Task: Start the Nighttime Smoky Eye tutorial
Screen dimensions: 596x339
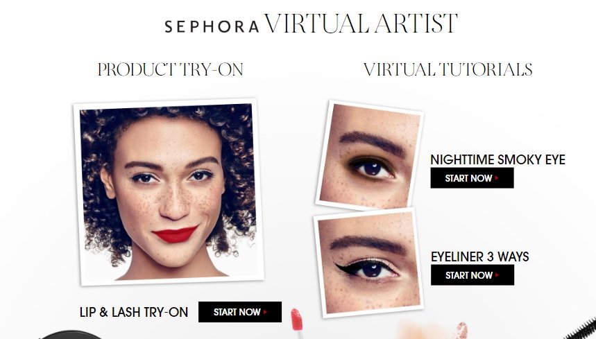Action: click(x=472, y=178)
